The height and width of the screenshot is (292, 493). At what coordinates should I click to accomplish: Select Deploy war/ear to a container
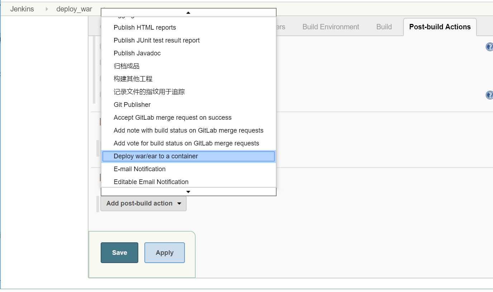click(x=188, y=156)
